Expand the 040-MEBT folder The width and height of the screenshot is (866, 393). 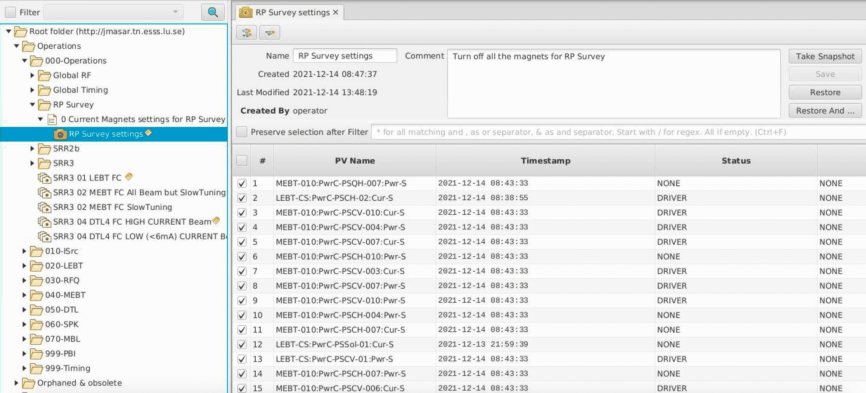tap(24, 295)
